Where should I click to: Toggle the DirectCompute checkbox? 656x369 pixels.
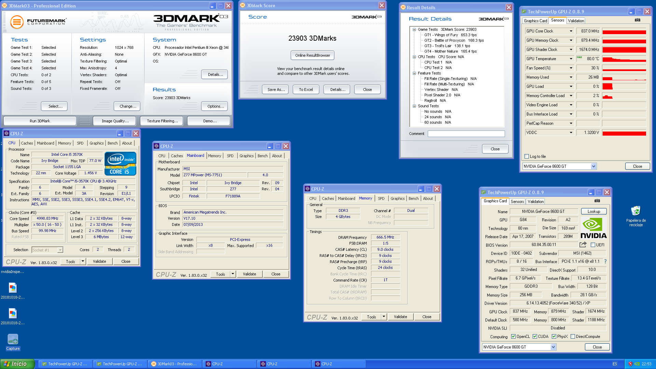point(573,337)
